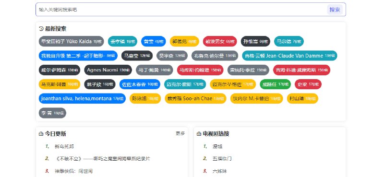Image resolution: width=384 pixels, height=177 pixels.
Task: Select the red 马库斯·约翰逊 tag
Action: 200,70
